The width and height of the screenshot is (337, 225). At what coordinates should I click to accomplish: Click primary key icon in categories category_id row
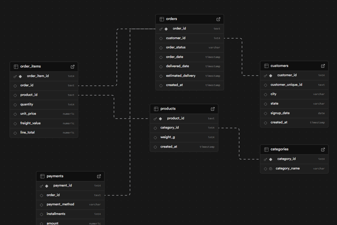[x=265, y=160]
